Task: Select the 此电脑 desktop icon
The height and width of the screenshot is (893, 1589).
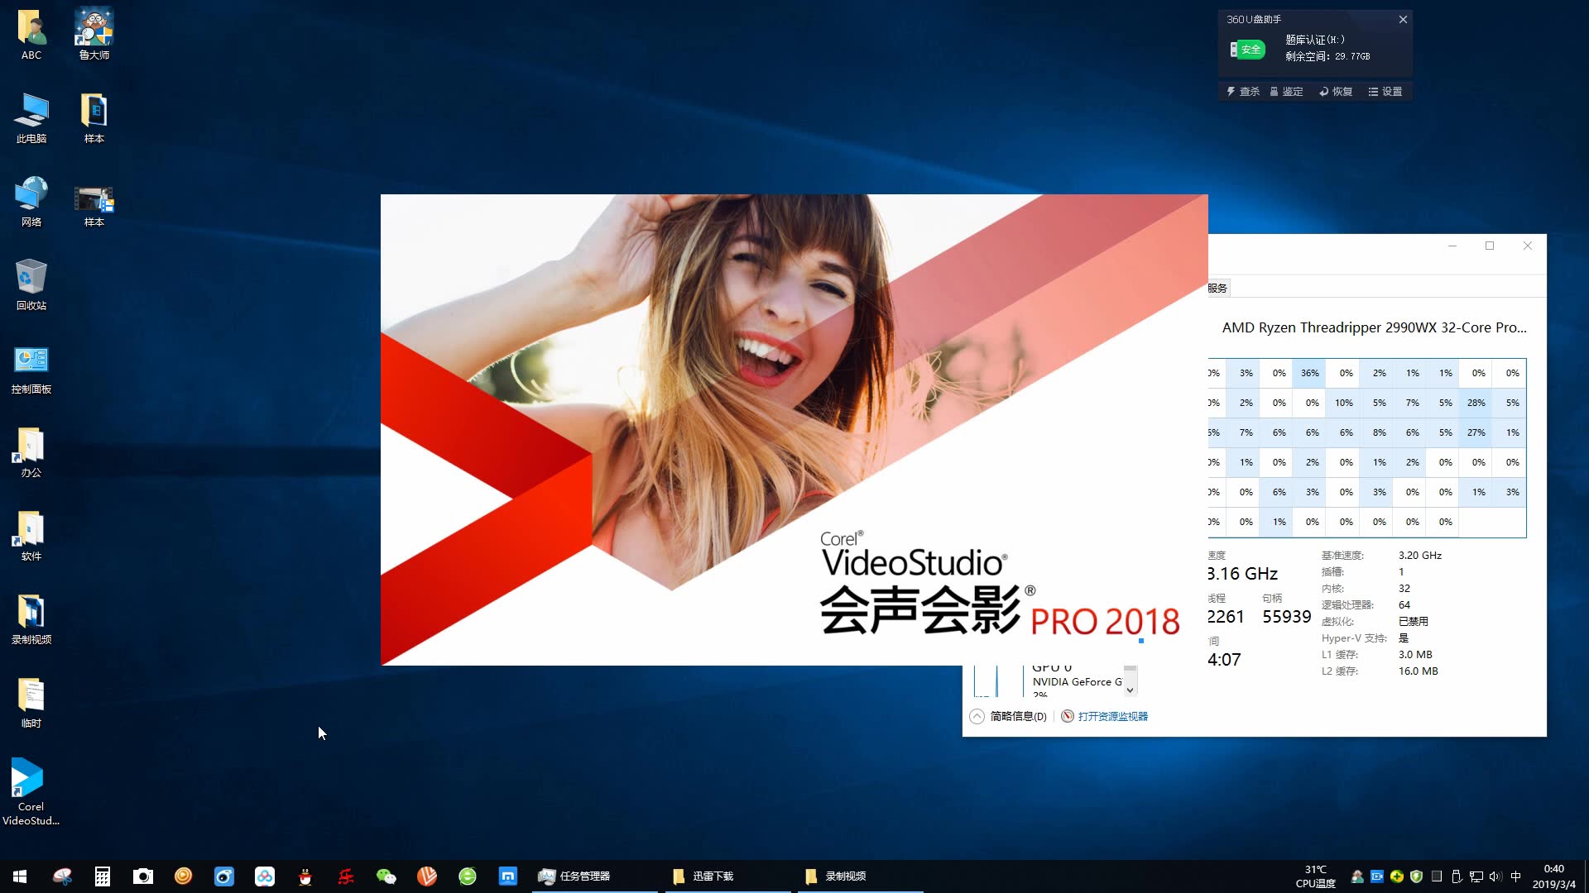Action: [x=31, y=118]
